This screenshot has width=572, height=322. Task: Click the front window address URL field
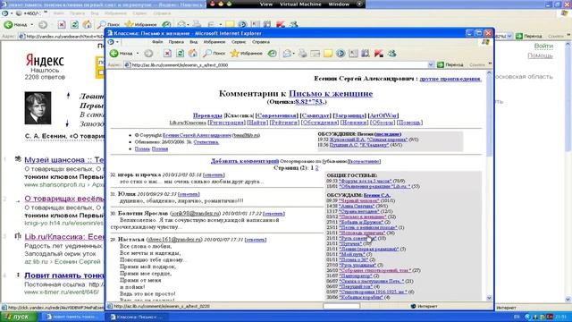(x=279, y=64)
